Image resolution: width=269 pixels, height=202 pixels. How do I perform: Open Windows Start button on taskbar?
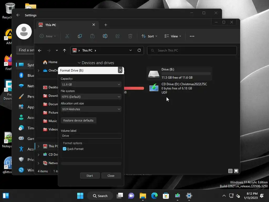coord(80,196)
